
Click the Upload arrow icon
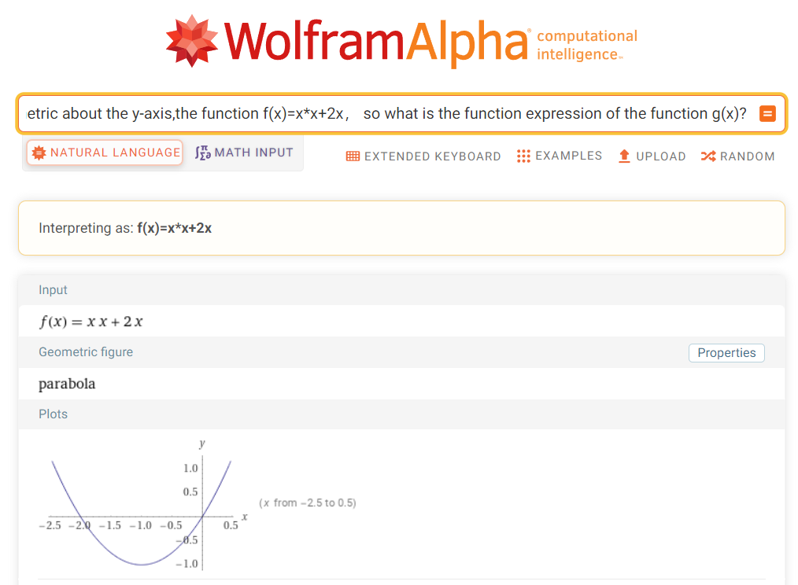click(624, 156)
